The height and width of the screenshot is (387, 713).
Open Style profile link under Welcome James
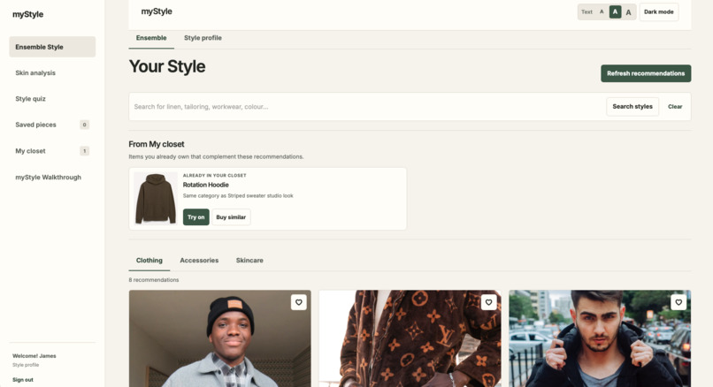click(26, 365)
